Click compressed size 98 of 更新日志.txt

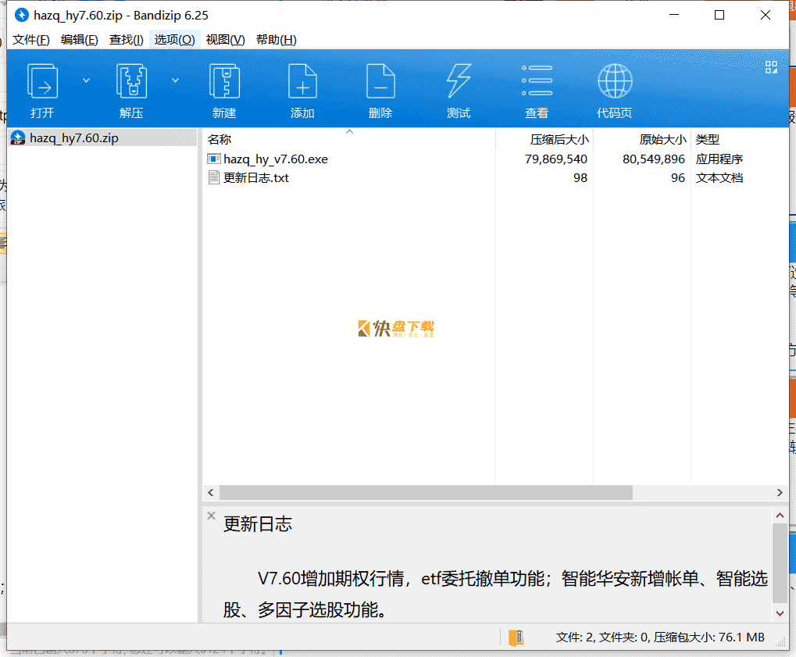(580, 177)
